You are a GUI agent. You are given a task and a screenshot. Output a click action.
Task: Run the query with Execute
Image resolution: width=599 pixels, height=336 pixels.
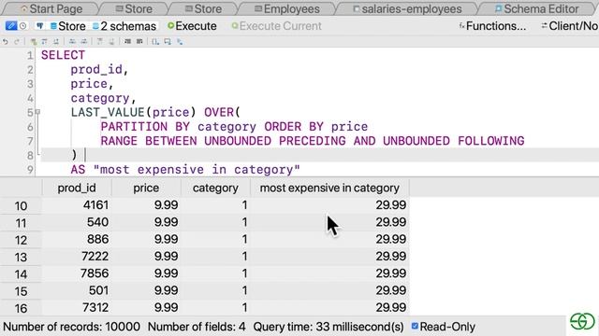point(192,26)
